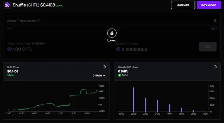
Task: Click the 23:20 time axis label
Action: point(9,113)
